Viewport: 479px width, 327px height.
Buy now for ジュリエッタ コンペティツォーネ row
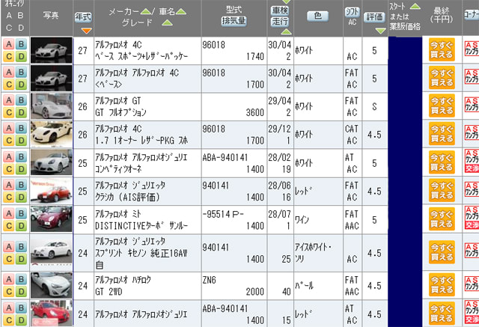(x=442, y=162)
